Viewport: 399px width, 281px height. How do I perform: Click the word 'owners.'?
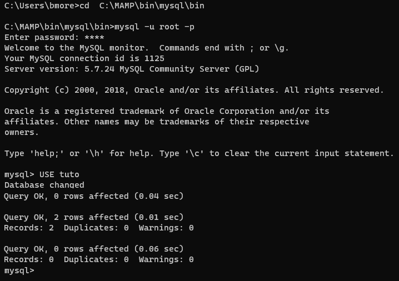point(22,132)
